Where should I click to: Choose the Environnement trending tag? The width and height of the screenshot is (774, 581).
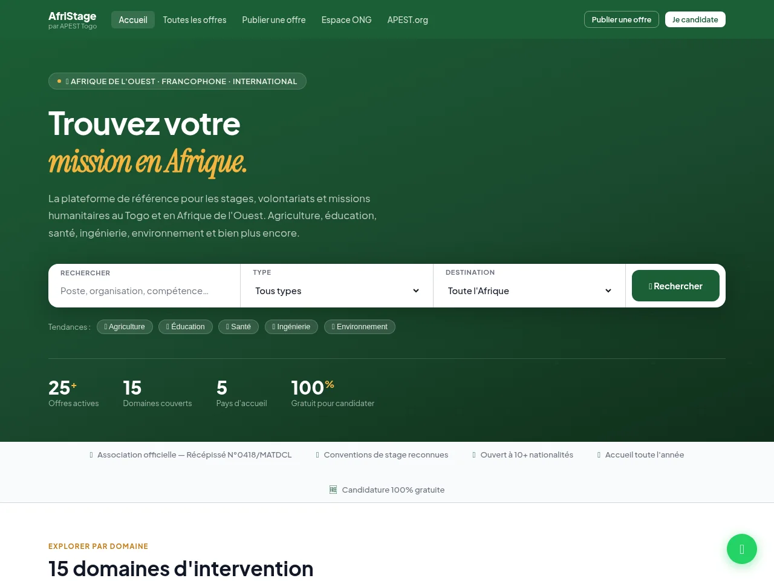point(360,327)
